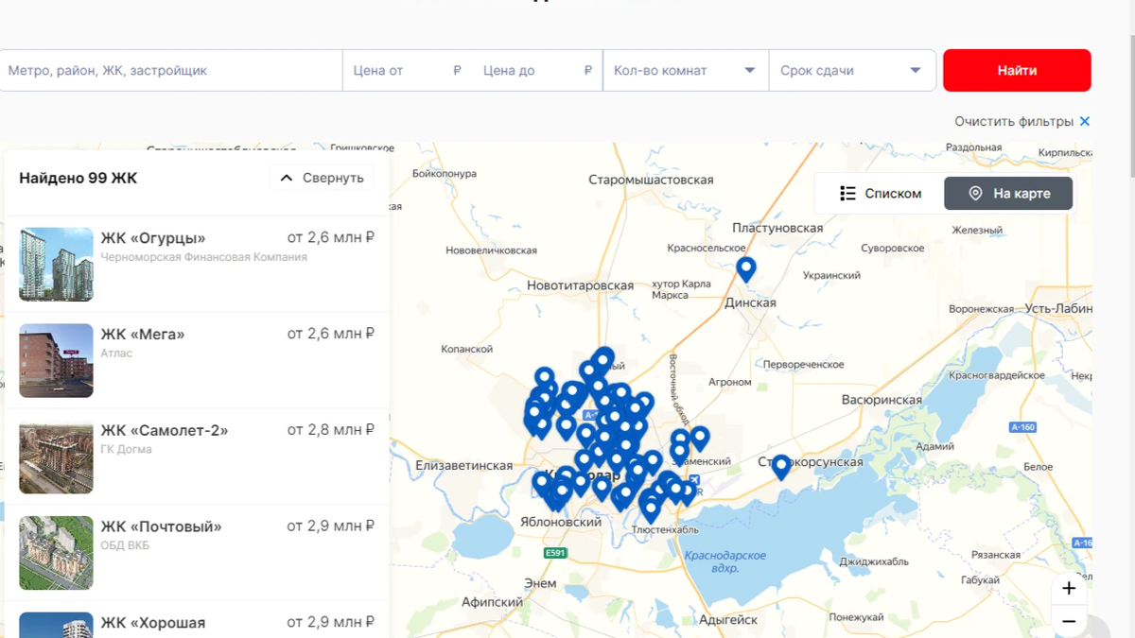This screenshot has width=1135, height=638.
Task: Click the 'Яблоновский' map label
Action: (x=561, y=522)
